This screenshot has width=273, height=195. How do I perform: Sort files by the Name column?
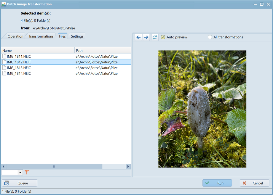pos(38,50)
